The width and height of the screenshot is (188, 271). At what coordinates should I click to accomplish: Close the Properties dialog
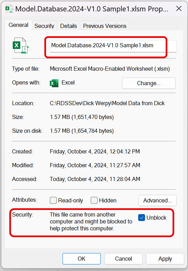(179, 9)
